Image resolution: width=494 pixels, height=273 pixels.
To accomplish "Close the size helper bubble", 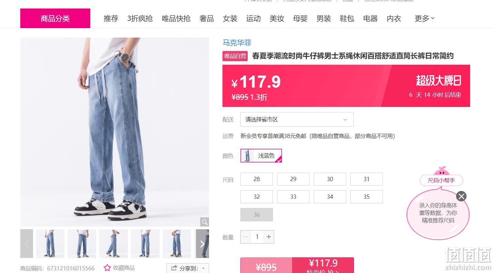I will click(461, 196).
